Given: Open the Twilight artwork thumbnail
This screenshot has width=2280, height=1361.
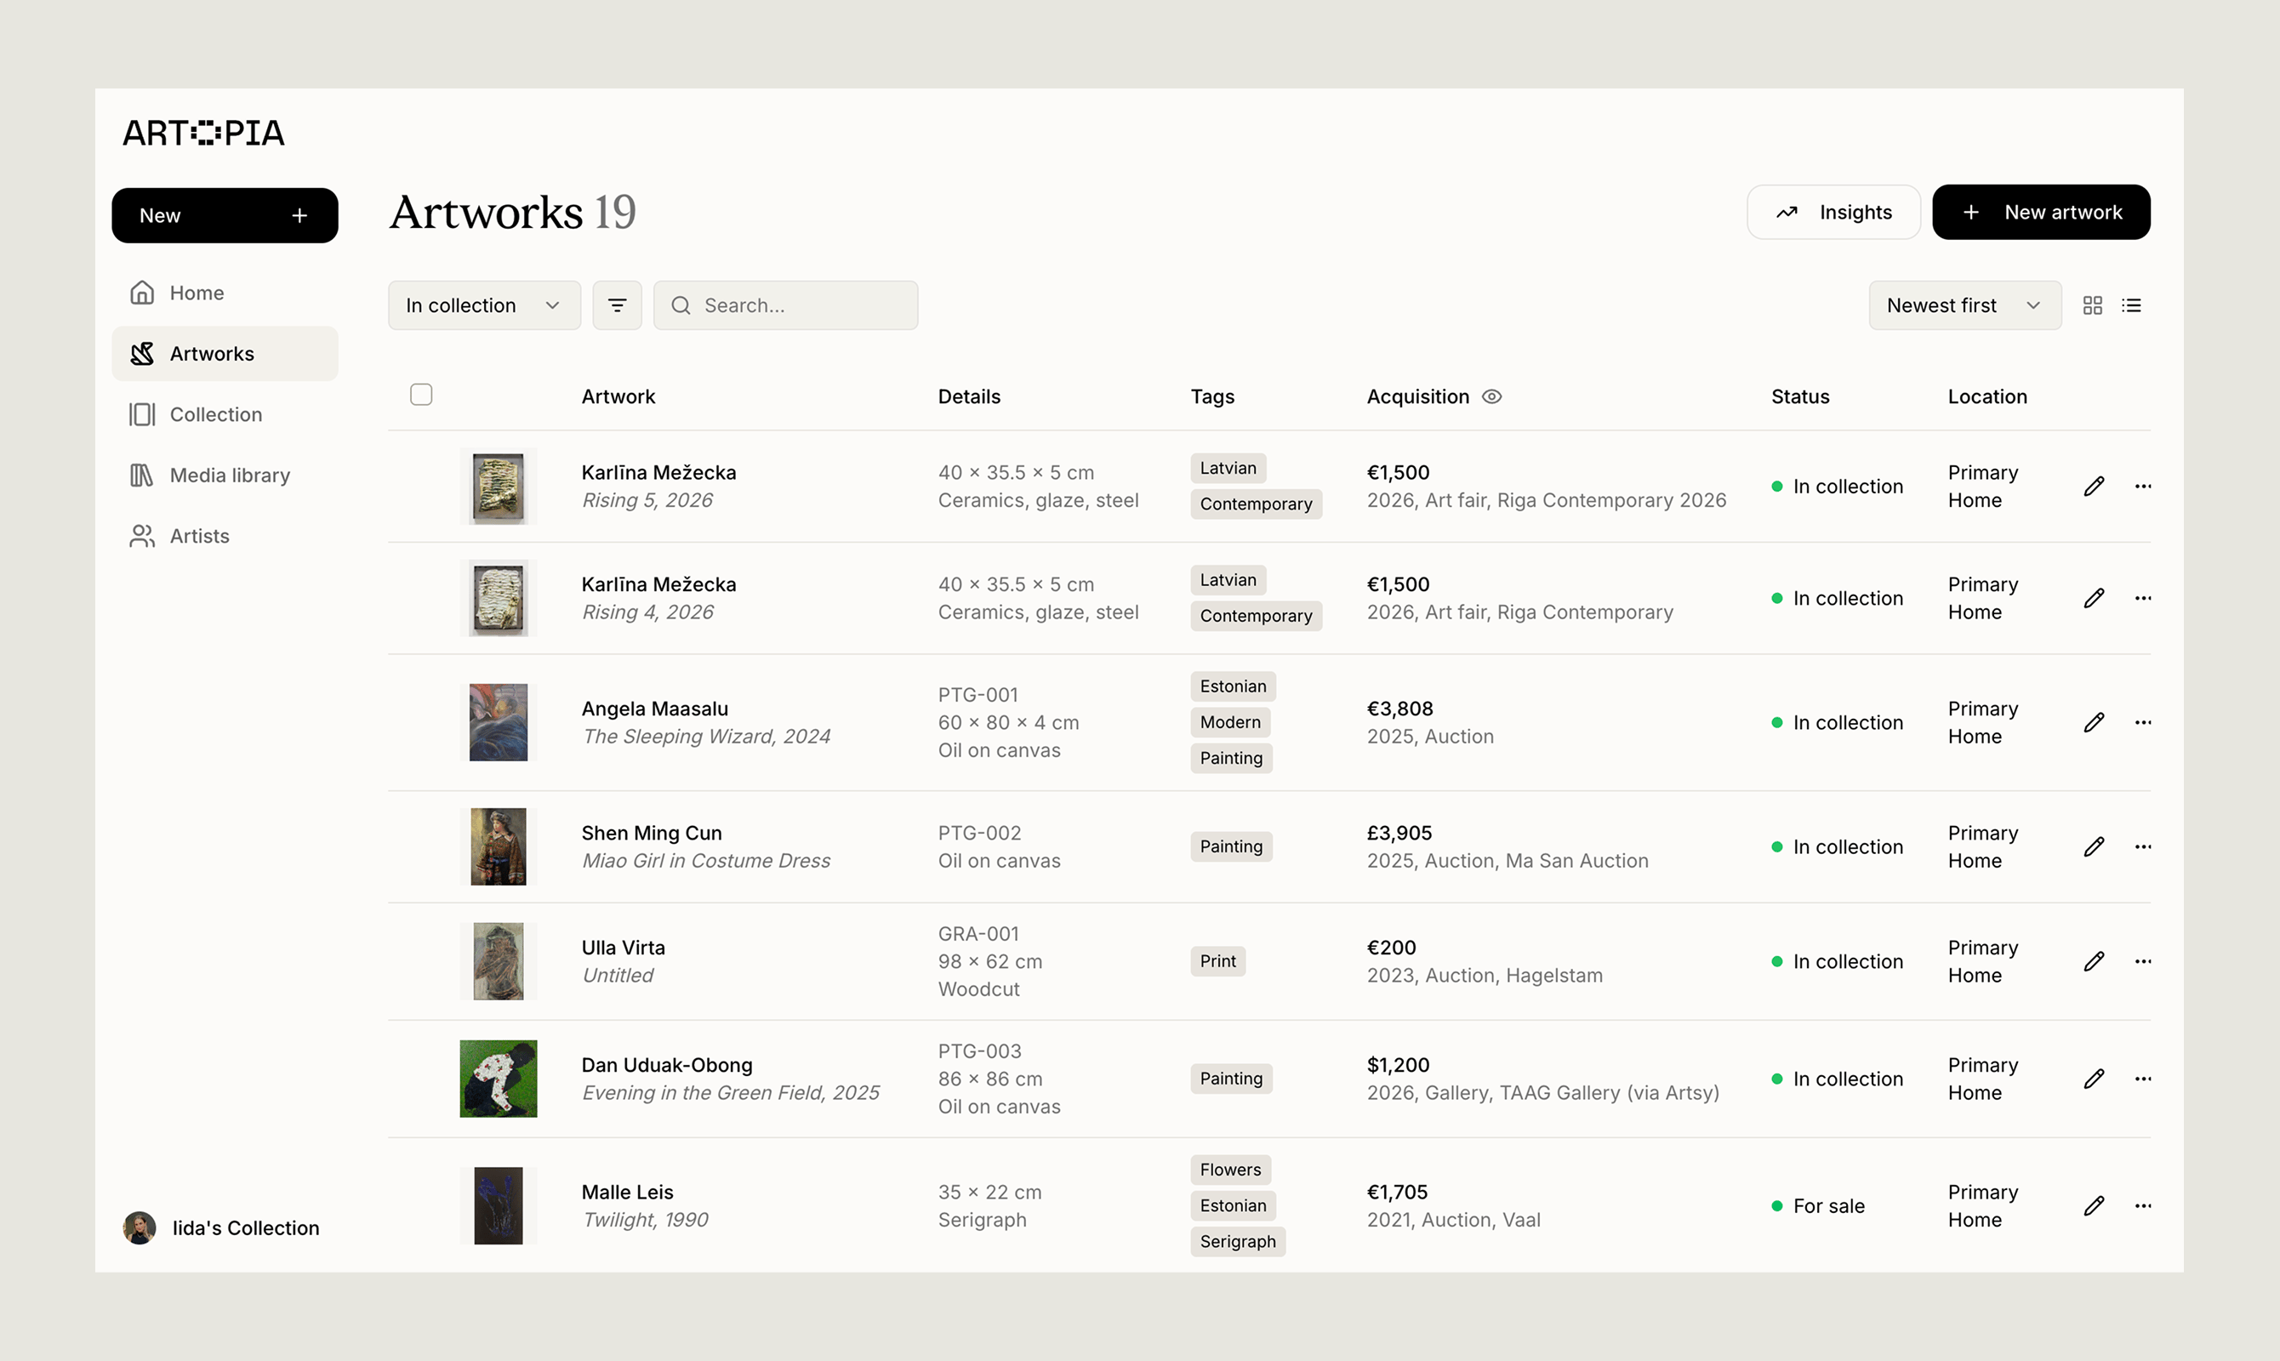Looking at the screenshot, I should click(498, 1206).
